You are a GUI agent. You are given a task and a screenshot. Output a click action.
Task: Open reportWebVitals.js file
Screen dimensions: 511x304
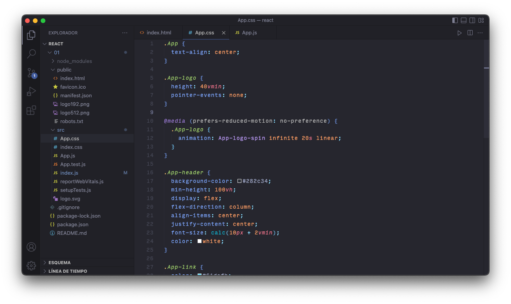87,181
